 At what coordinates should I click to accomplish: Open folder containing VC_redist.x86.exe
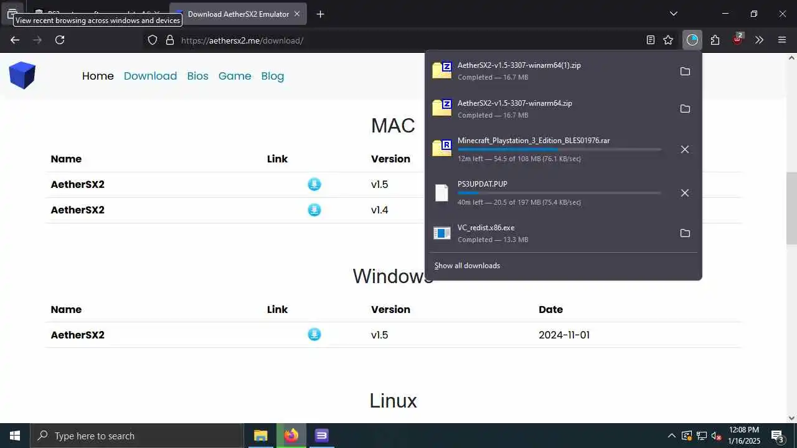point(685,233)
